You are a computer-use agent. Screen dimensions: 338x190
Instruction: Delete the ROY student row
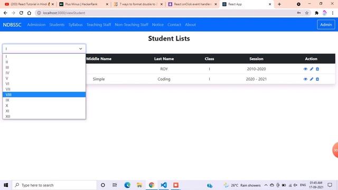(317, 69)
